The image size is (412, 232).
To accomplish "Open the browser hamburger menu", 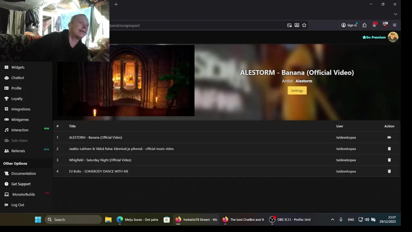I will coord(395,25).
